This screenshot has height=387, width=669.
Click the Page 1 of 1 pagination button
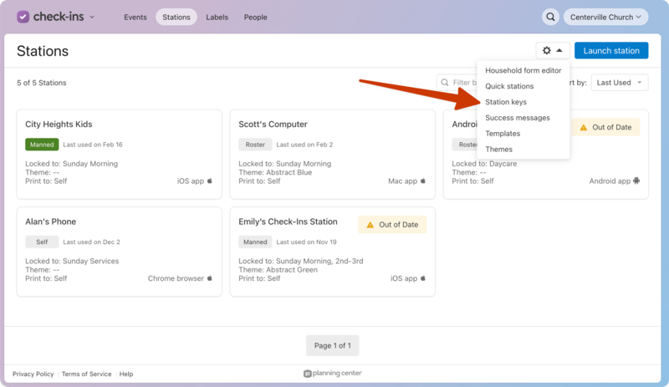point(333,345)
